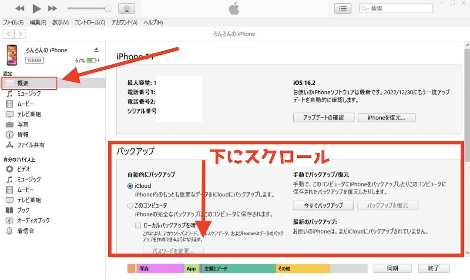
Task: Open the テレビ番組 section under 設定
Action: coord(34,114)
